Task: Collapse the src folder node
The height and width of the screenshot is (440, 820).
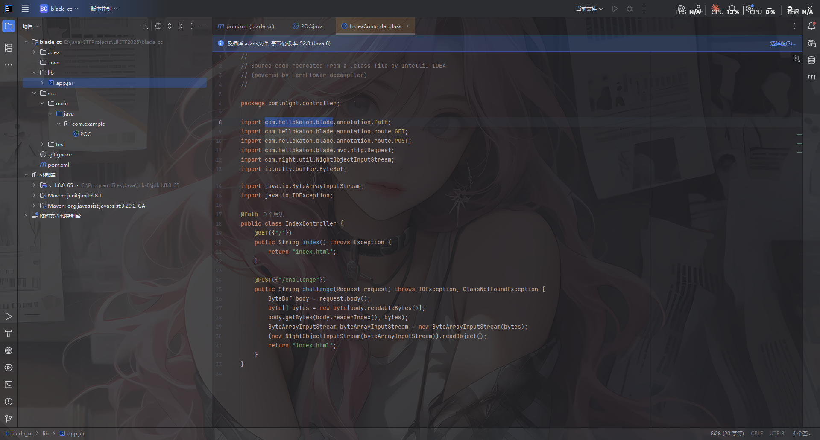Action: pos(34,93)
